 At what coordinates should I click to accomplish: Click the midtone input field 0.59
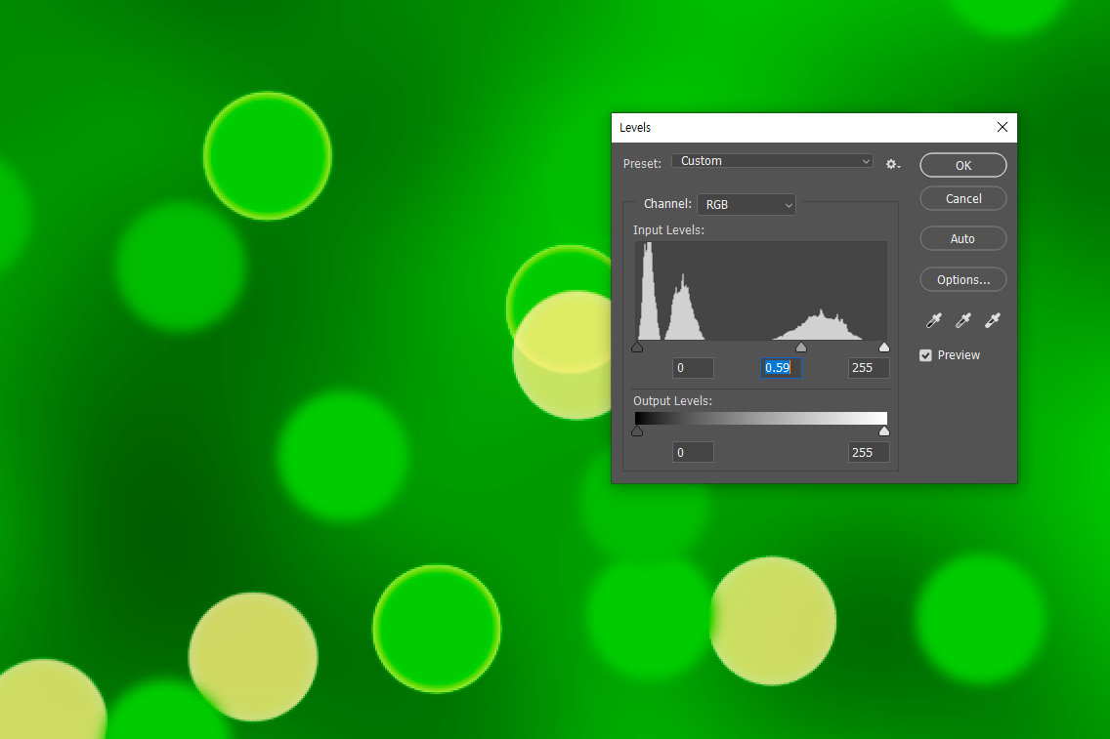pyautogui.click(x=781, y=368)
